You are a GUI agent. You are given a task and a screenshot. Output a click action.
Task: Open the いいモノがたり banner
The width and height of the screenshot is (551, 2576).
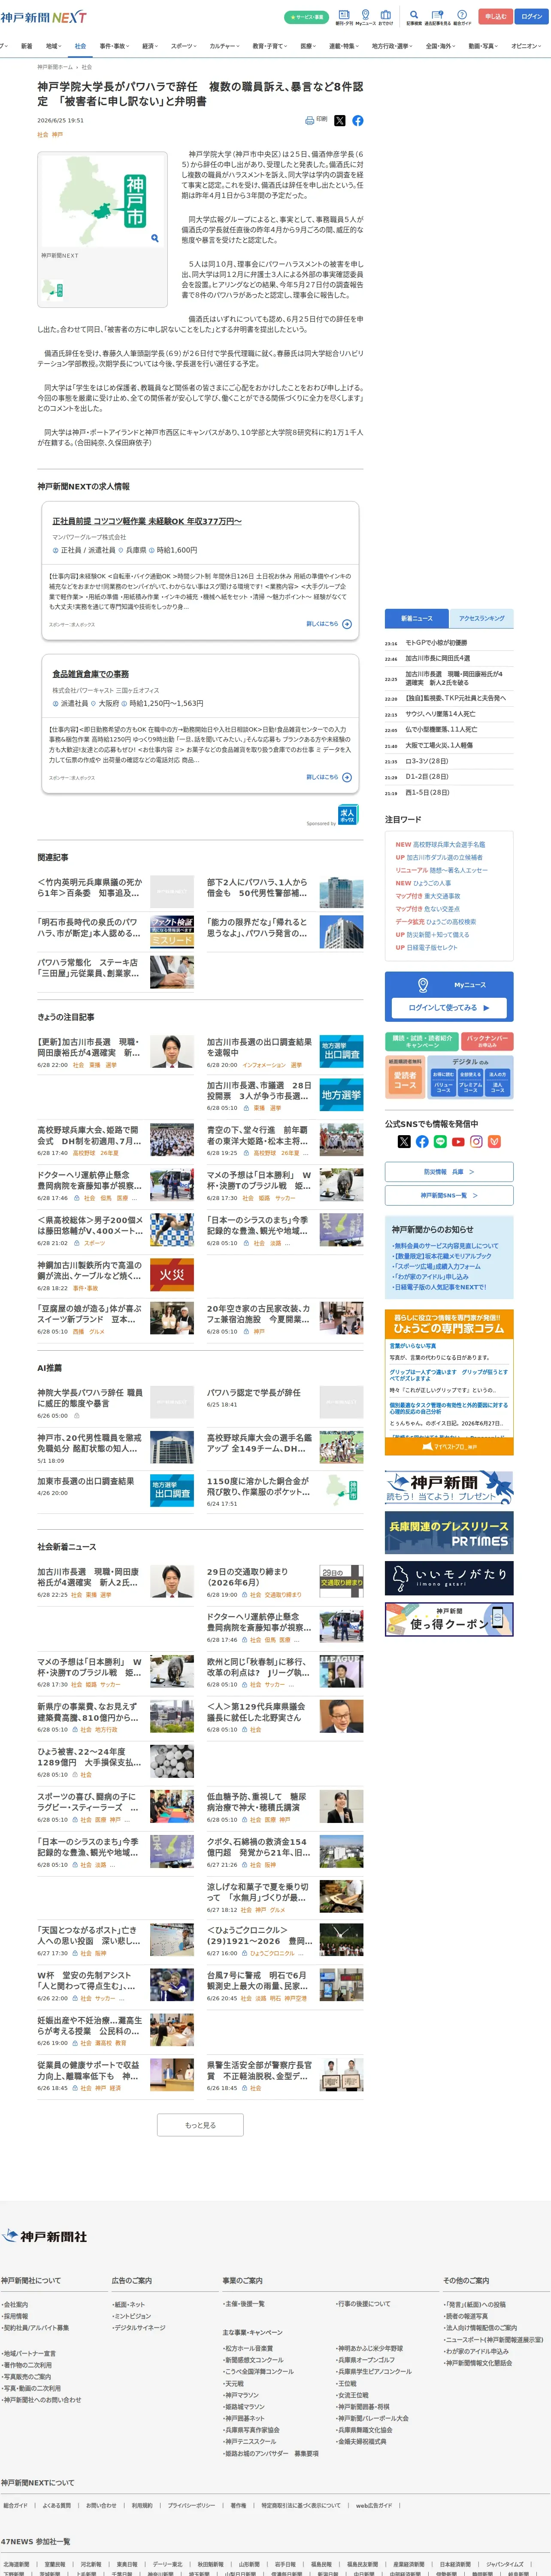(x=449, y=1578)
